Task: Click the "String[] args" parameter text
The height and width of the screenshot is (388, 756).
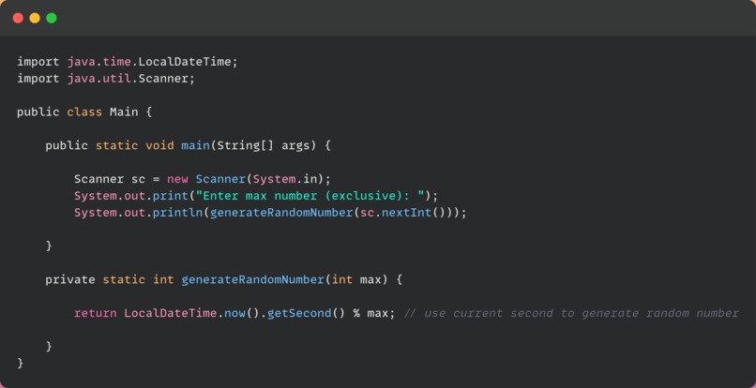Action: [264, 145]
